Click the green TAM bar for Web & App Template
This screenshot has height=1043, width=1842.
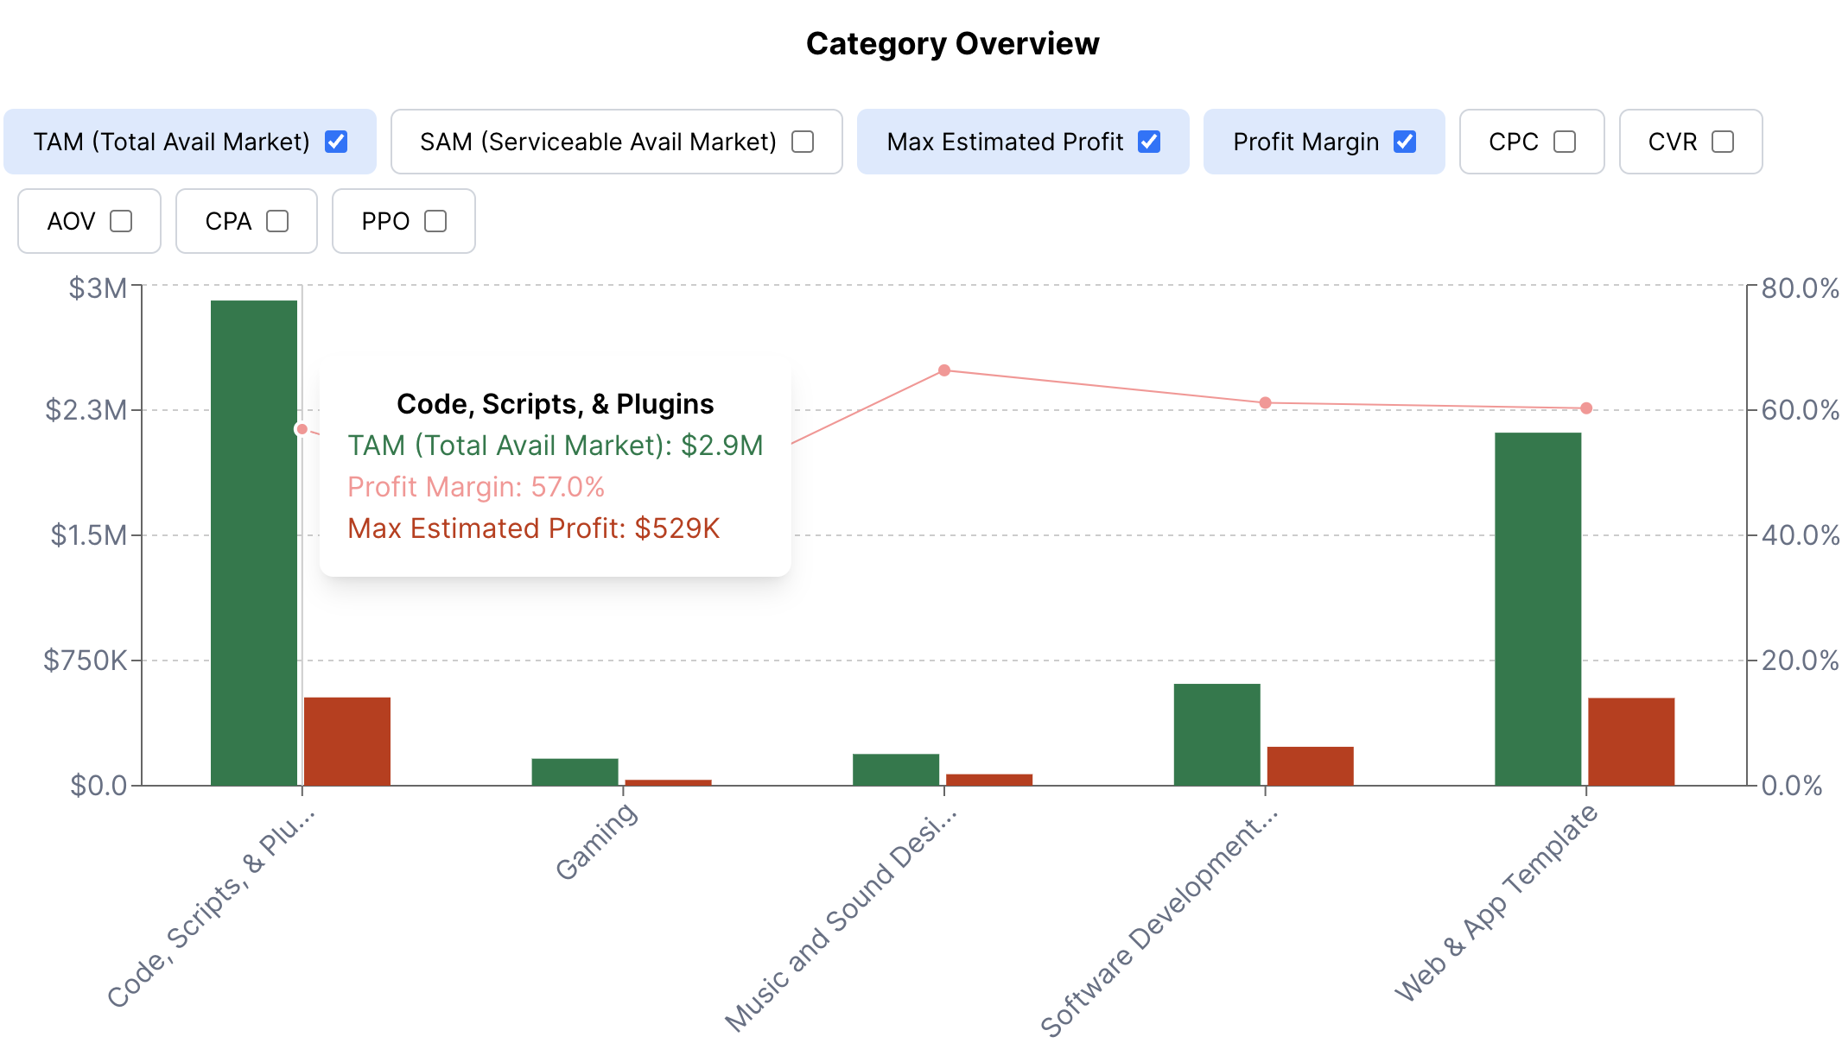[x=1538, y=609]
